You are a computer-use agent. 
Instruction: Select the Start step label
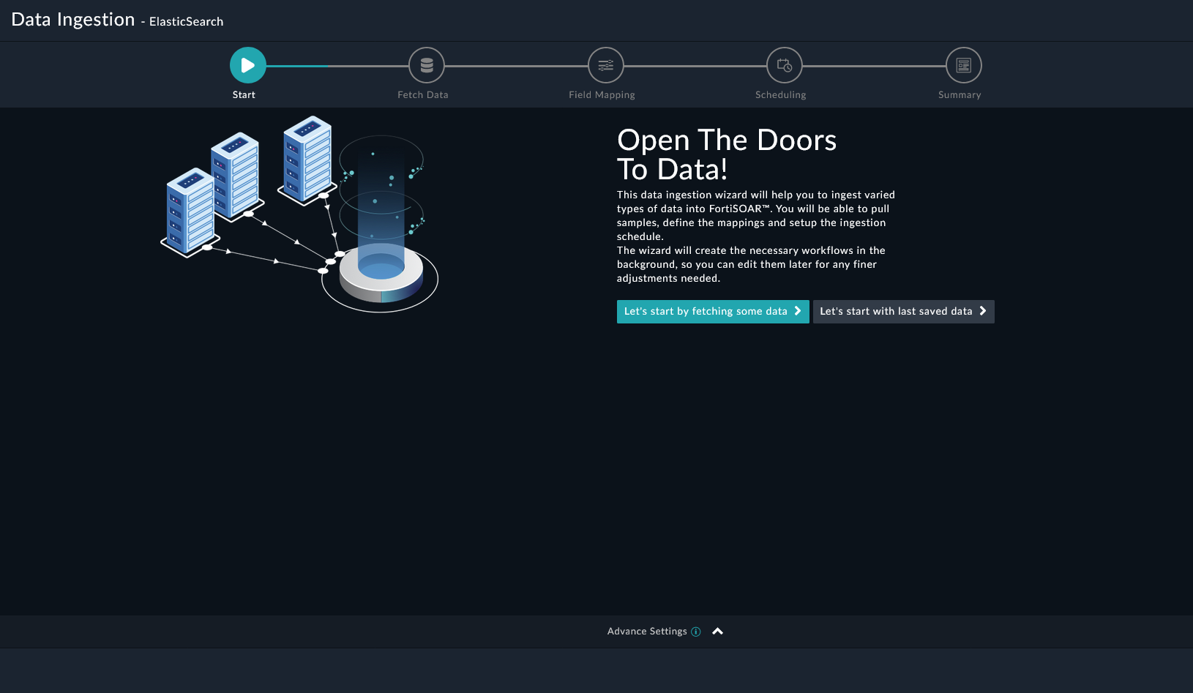(x=244, y=95)
